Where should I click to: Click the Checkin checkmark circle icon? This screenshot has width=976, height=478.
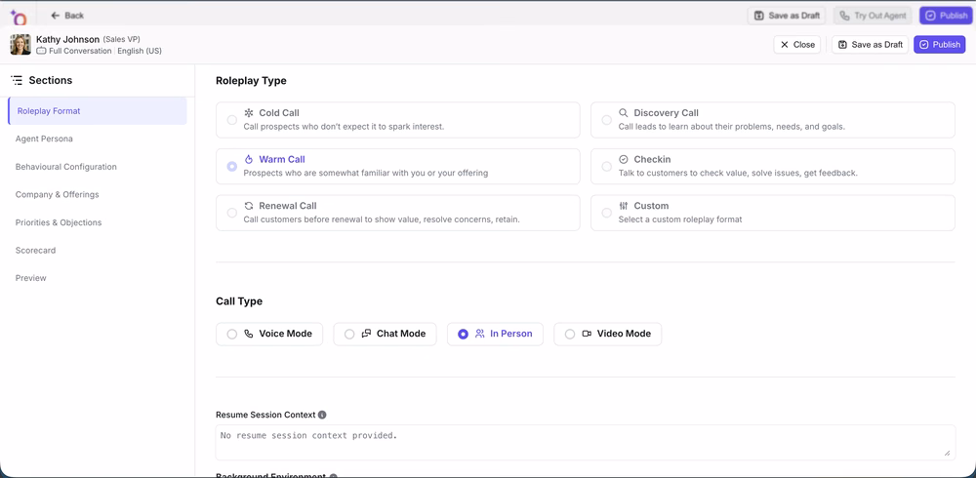(x=623, y=159)
